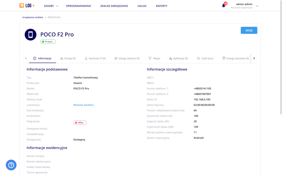Click the phone number +48503141105
The height and width of the screenshot is (176, 282).
202,89
